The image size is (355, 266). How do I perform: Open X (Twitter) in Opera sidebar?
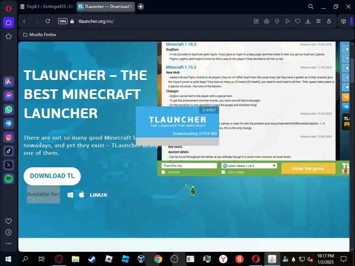point(9,165)
